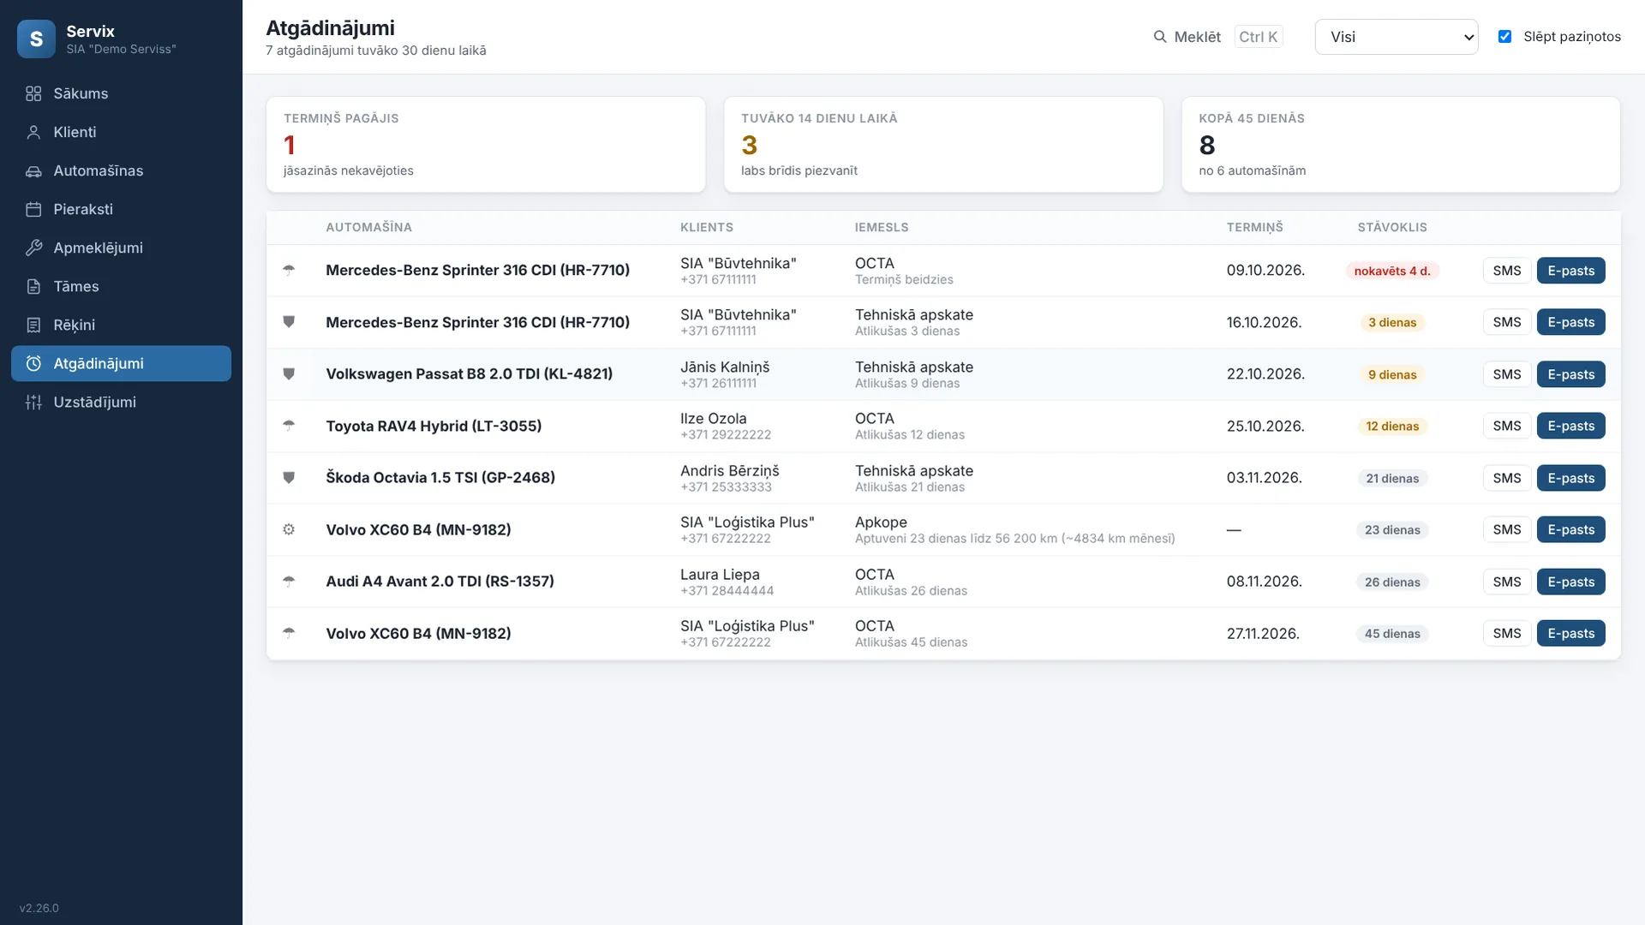Send SMS for overdue Sprinter OCTA reminder
The height and width of the screenshot is (925, 1645).
pos(1506,271)
